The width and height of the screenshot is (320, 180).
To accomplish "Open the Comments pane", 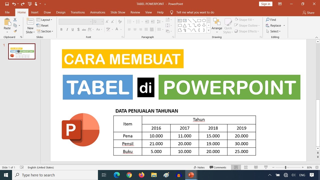I will pyautogui.click(x=218, y=167).
